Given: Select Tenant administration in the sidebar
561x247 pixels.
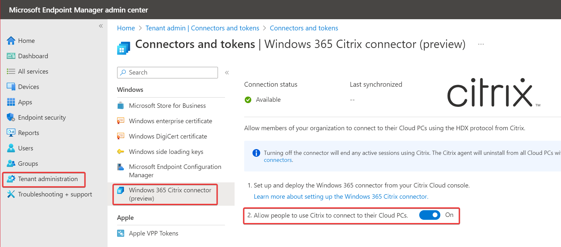Looking at the screenshot, I should point(48,179).
